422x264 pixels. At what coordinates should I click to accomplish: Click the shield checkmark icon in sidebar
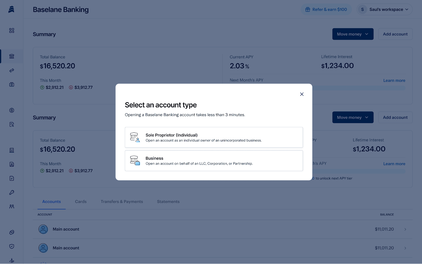click(x=12, y=246)
